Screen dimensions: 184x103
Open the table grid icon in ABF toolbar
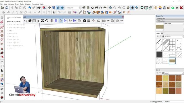(34, 21)
